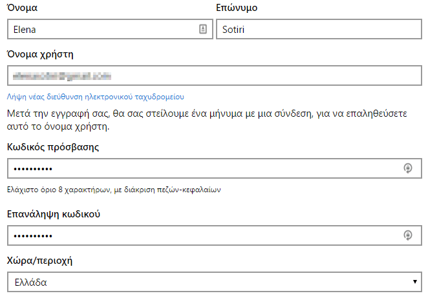Focus the first name field containing Elena
This screenshot has height=298, width=428.
(x=110, y=29)
